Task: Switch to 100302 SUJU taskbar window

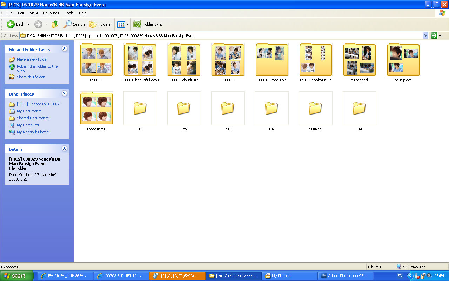Action: point(121,276)
